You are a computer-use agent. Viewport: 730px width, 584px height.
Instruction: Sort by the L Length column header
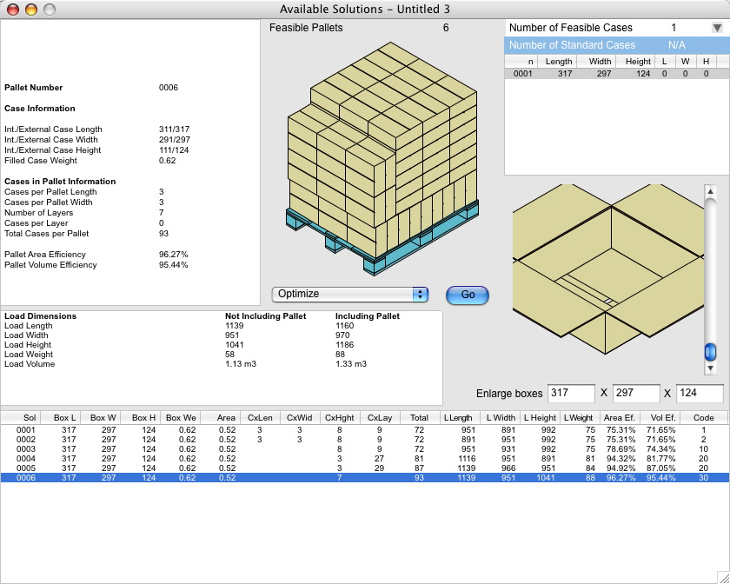click(459, 418)
